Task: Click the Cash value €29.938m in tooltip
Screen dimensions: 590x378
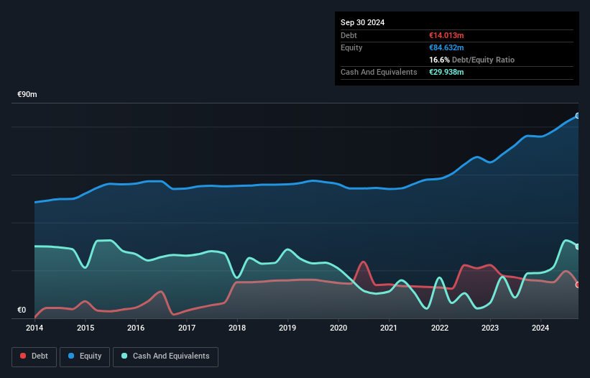Action: pos(446,72)
